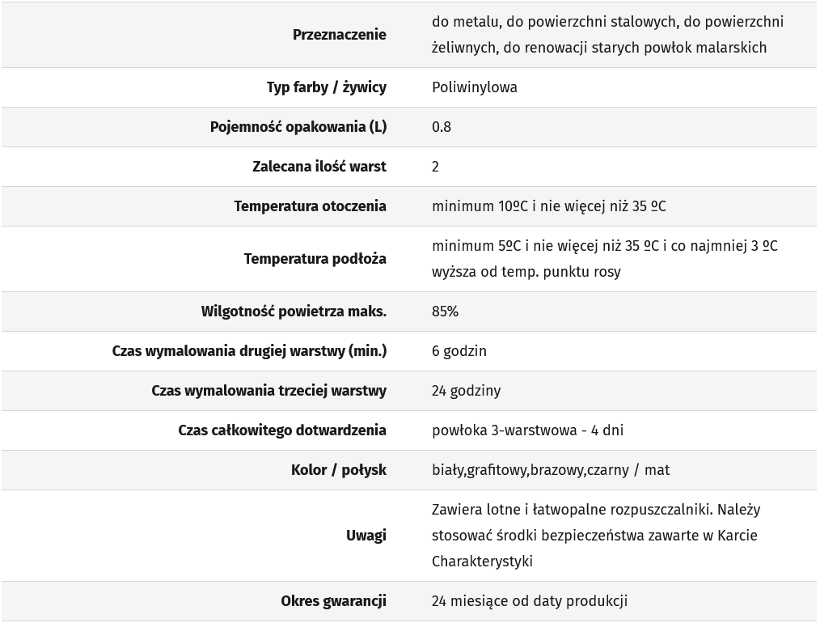820x623 pixels.
Task: Select the 24 godziny value
Action: 466,391
